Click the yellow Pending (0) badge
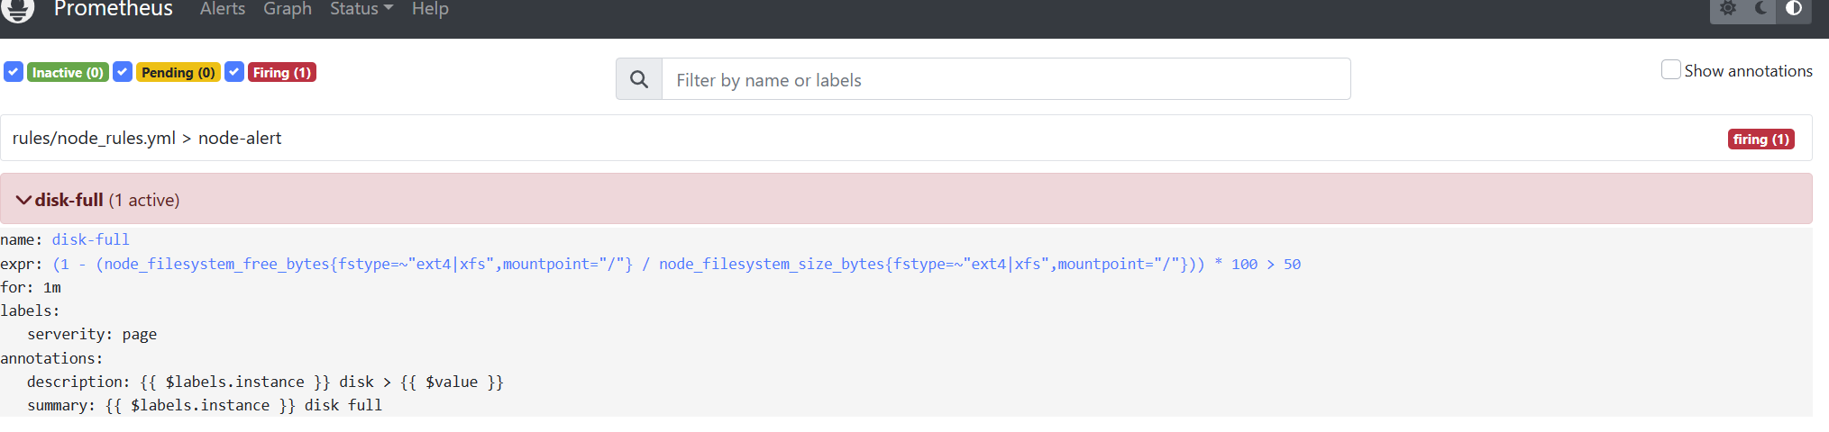1829x432 pixels. click(178, 72)
